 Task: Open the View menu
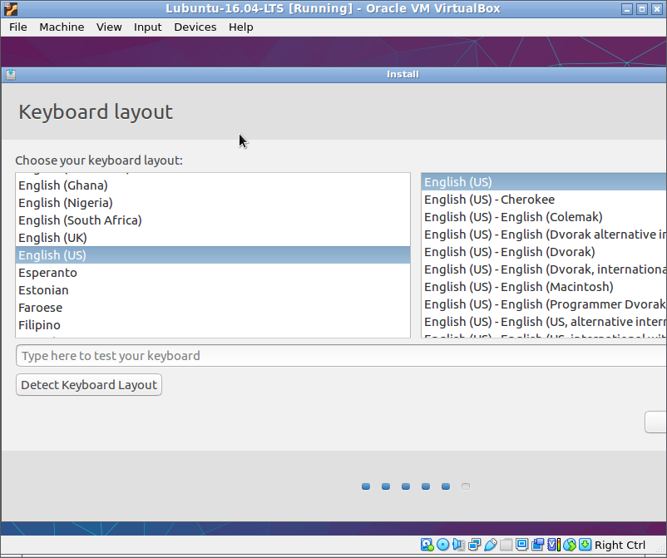point(109,27)
